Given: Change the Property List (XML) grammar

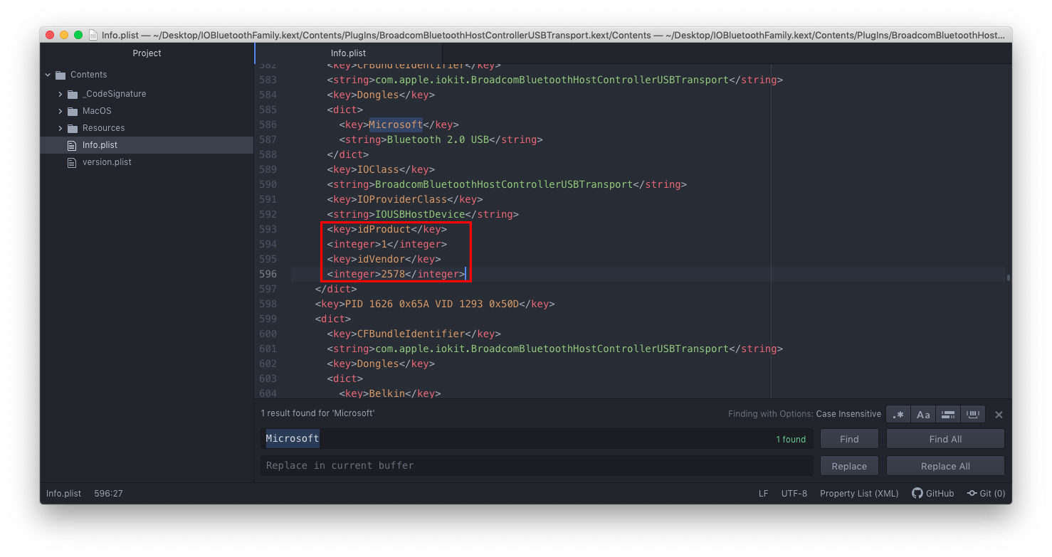Looking at the screenshot, I should tap(859, 493).
